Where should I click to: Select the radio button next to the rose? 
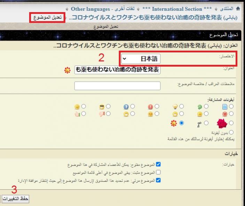(231, 123)
